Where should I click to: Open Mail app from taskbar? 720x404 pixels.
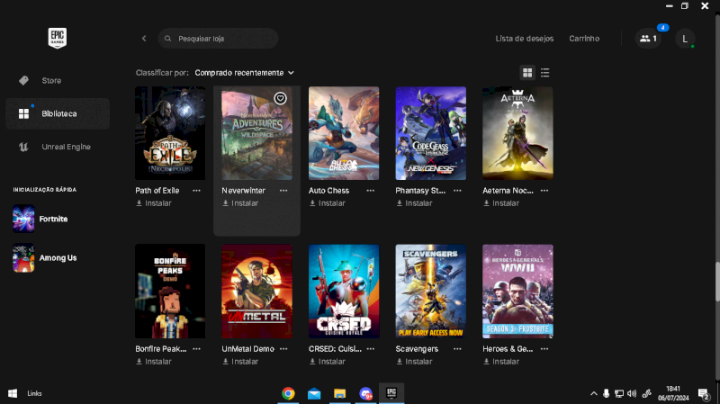coord(314,393)
